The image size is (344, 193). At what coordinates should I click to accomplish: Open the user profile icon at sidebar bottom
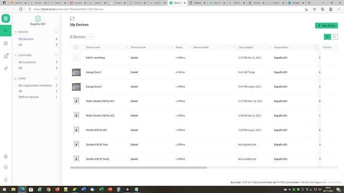tap(5, 180)
